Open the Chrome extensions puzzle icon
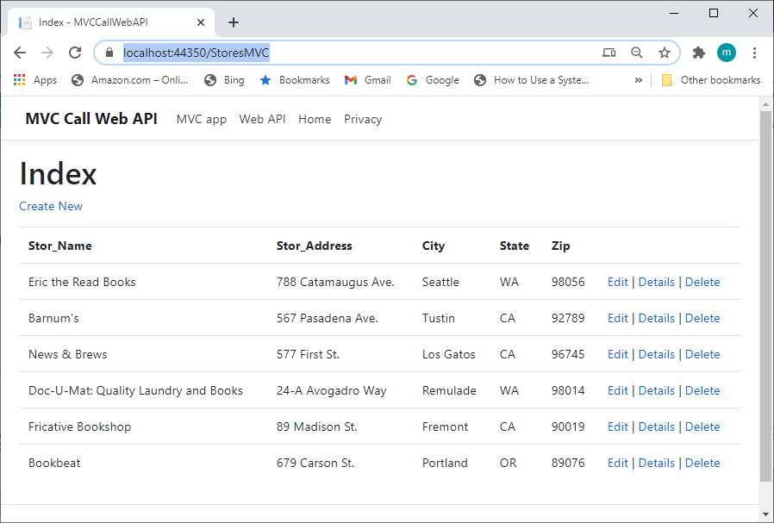This screenshot has width=774, height=523. (698, 53)
